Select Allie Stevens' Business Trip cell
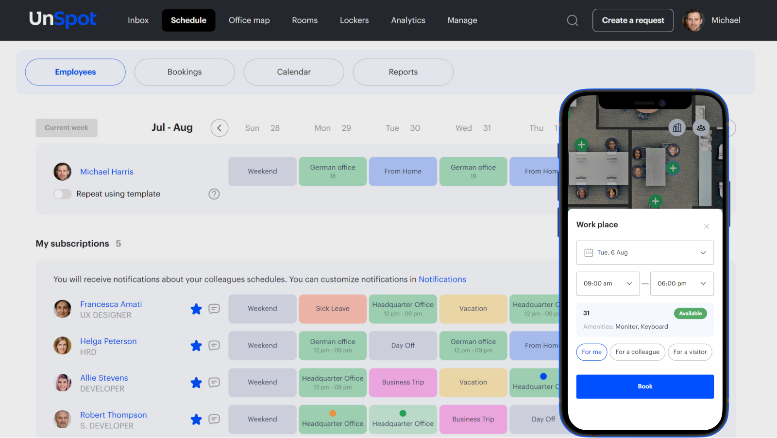 403,383
